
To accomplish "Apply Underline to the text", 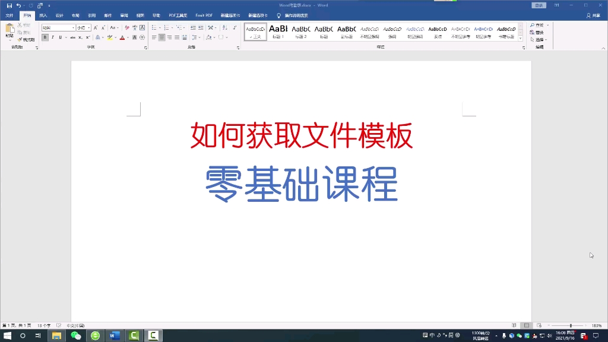I will point(60,36).
